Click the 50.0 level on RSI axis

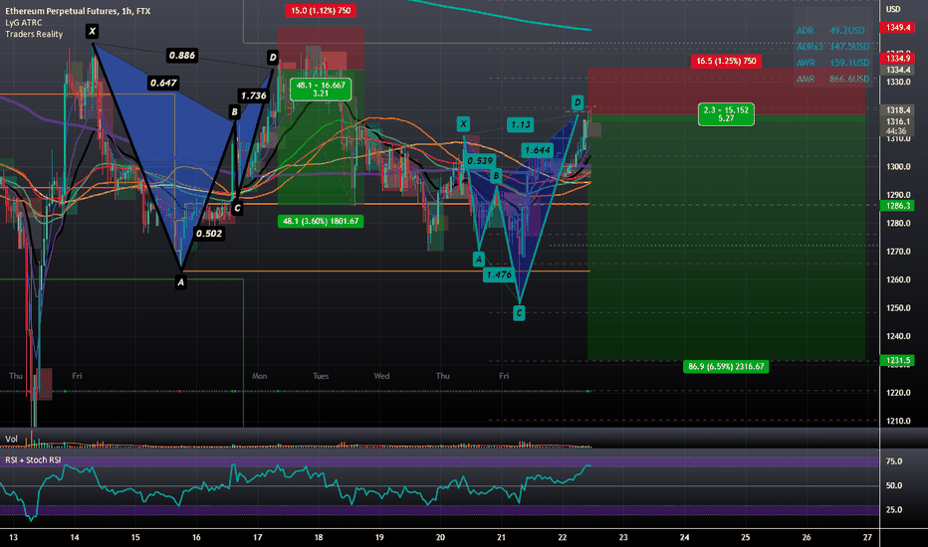pyautogui.click(x=894, y=485)
